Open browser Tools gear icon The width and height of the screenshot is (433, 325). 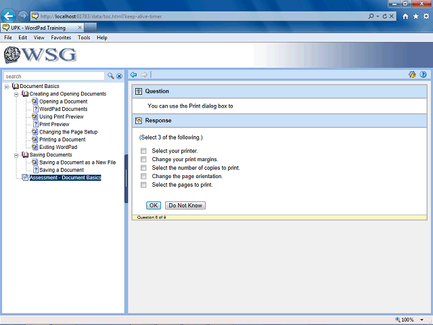426,16
